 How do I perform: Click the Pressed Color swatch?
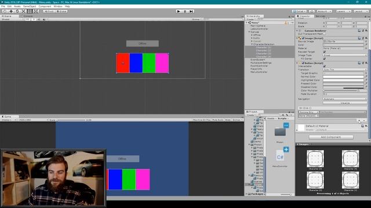(343, 83)
